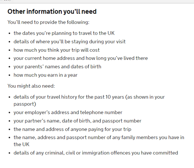Select the current home address list item
The image size is (194, 168).
(80, 58)
